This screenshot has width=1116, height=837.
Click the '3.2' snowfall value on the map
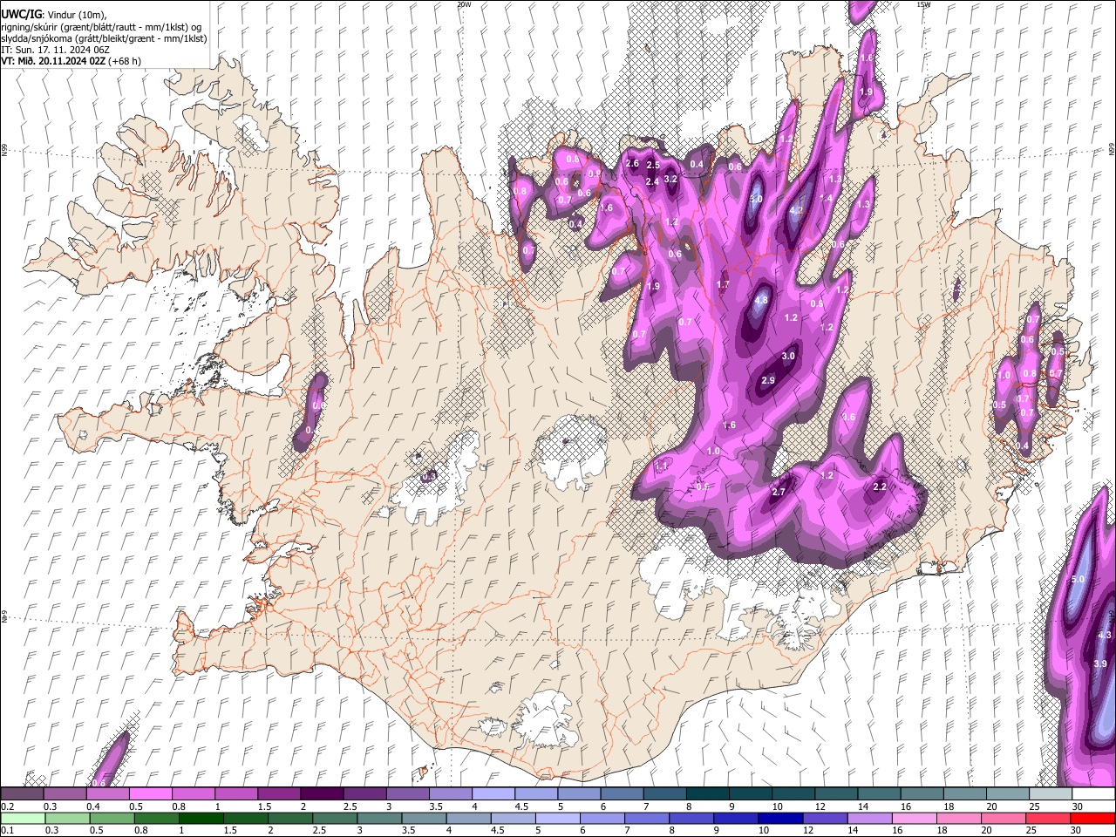click(670, 179)
